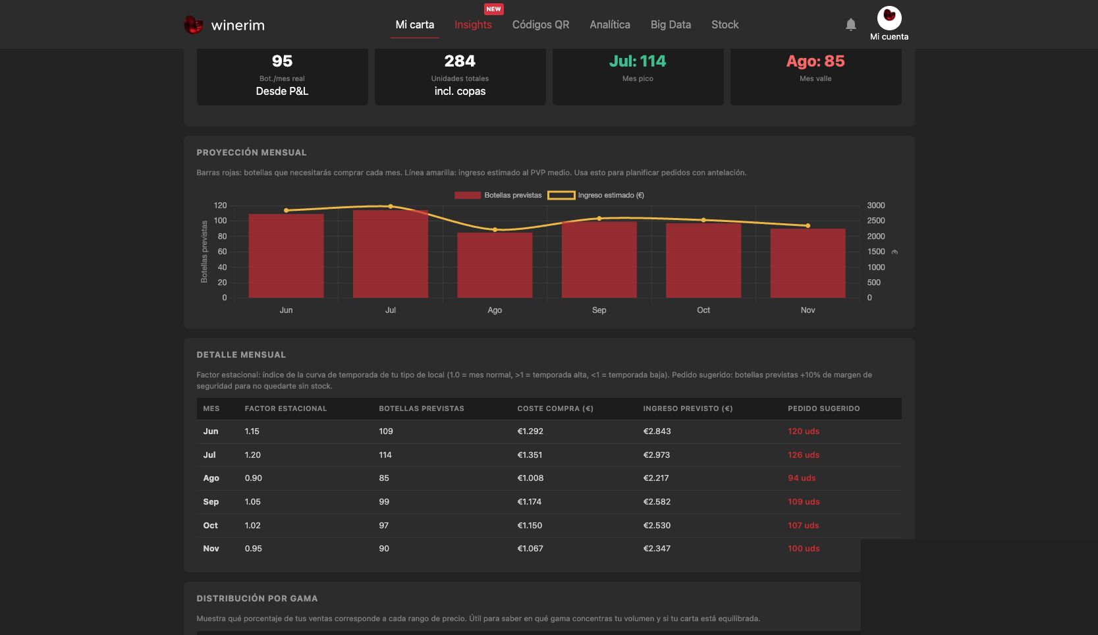Select the Jun row in monthly table
Image resolution: width=1098 pixels, height=635 pixels.
click(549, 431)
